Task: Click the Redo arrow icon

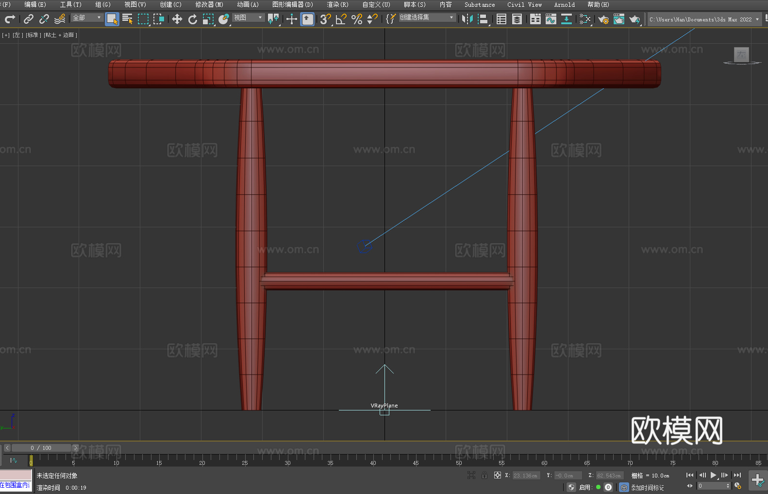Action: 10,19
